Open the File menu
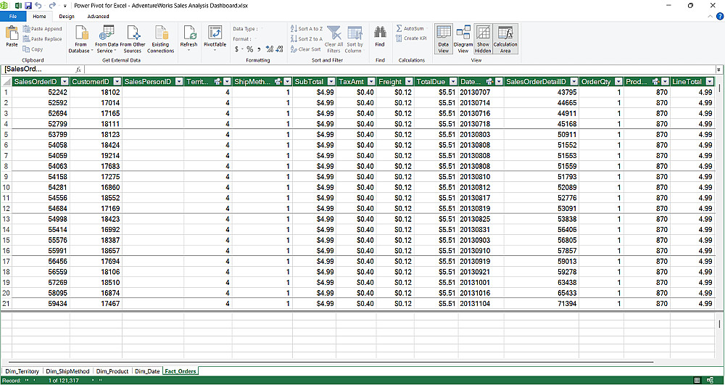The width and height of the screenshot is (725, 385). coord(12,16)
